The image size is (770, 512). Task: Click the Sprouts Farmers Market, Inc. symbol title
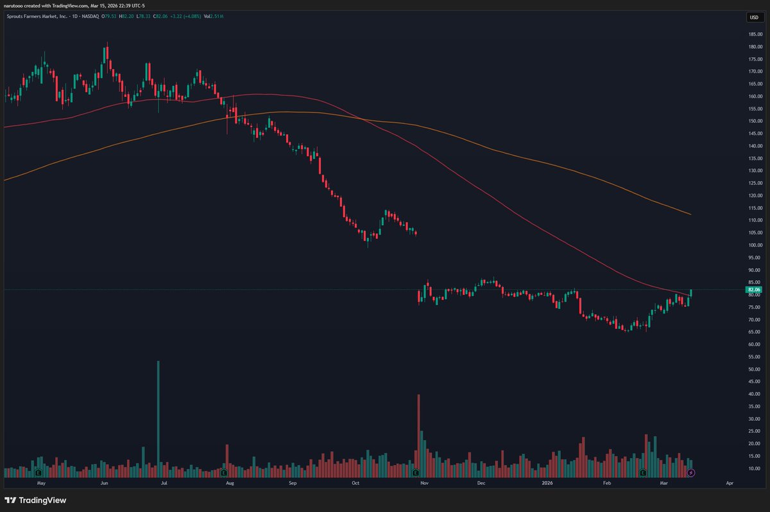pyautogui.click(x=37, y=16)
